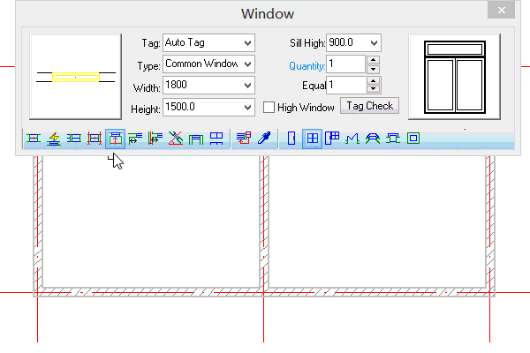
Task: Click the 3D window elevation preview thumbnail
Action: coord(455,77)
